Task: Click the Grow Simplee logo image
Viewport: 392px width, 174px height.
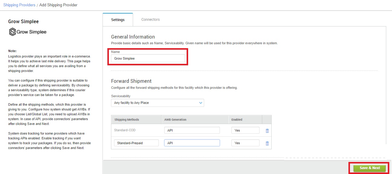Action: [x=28, y=32]
